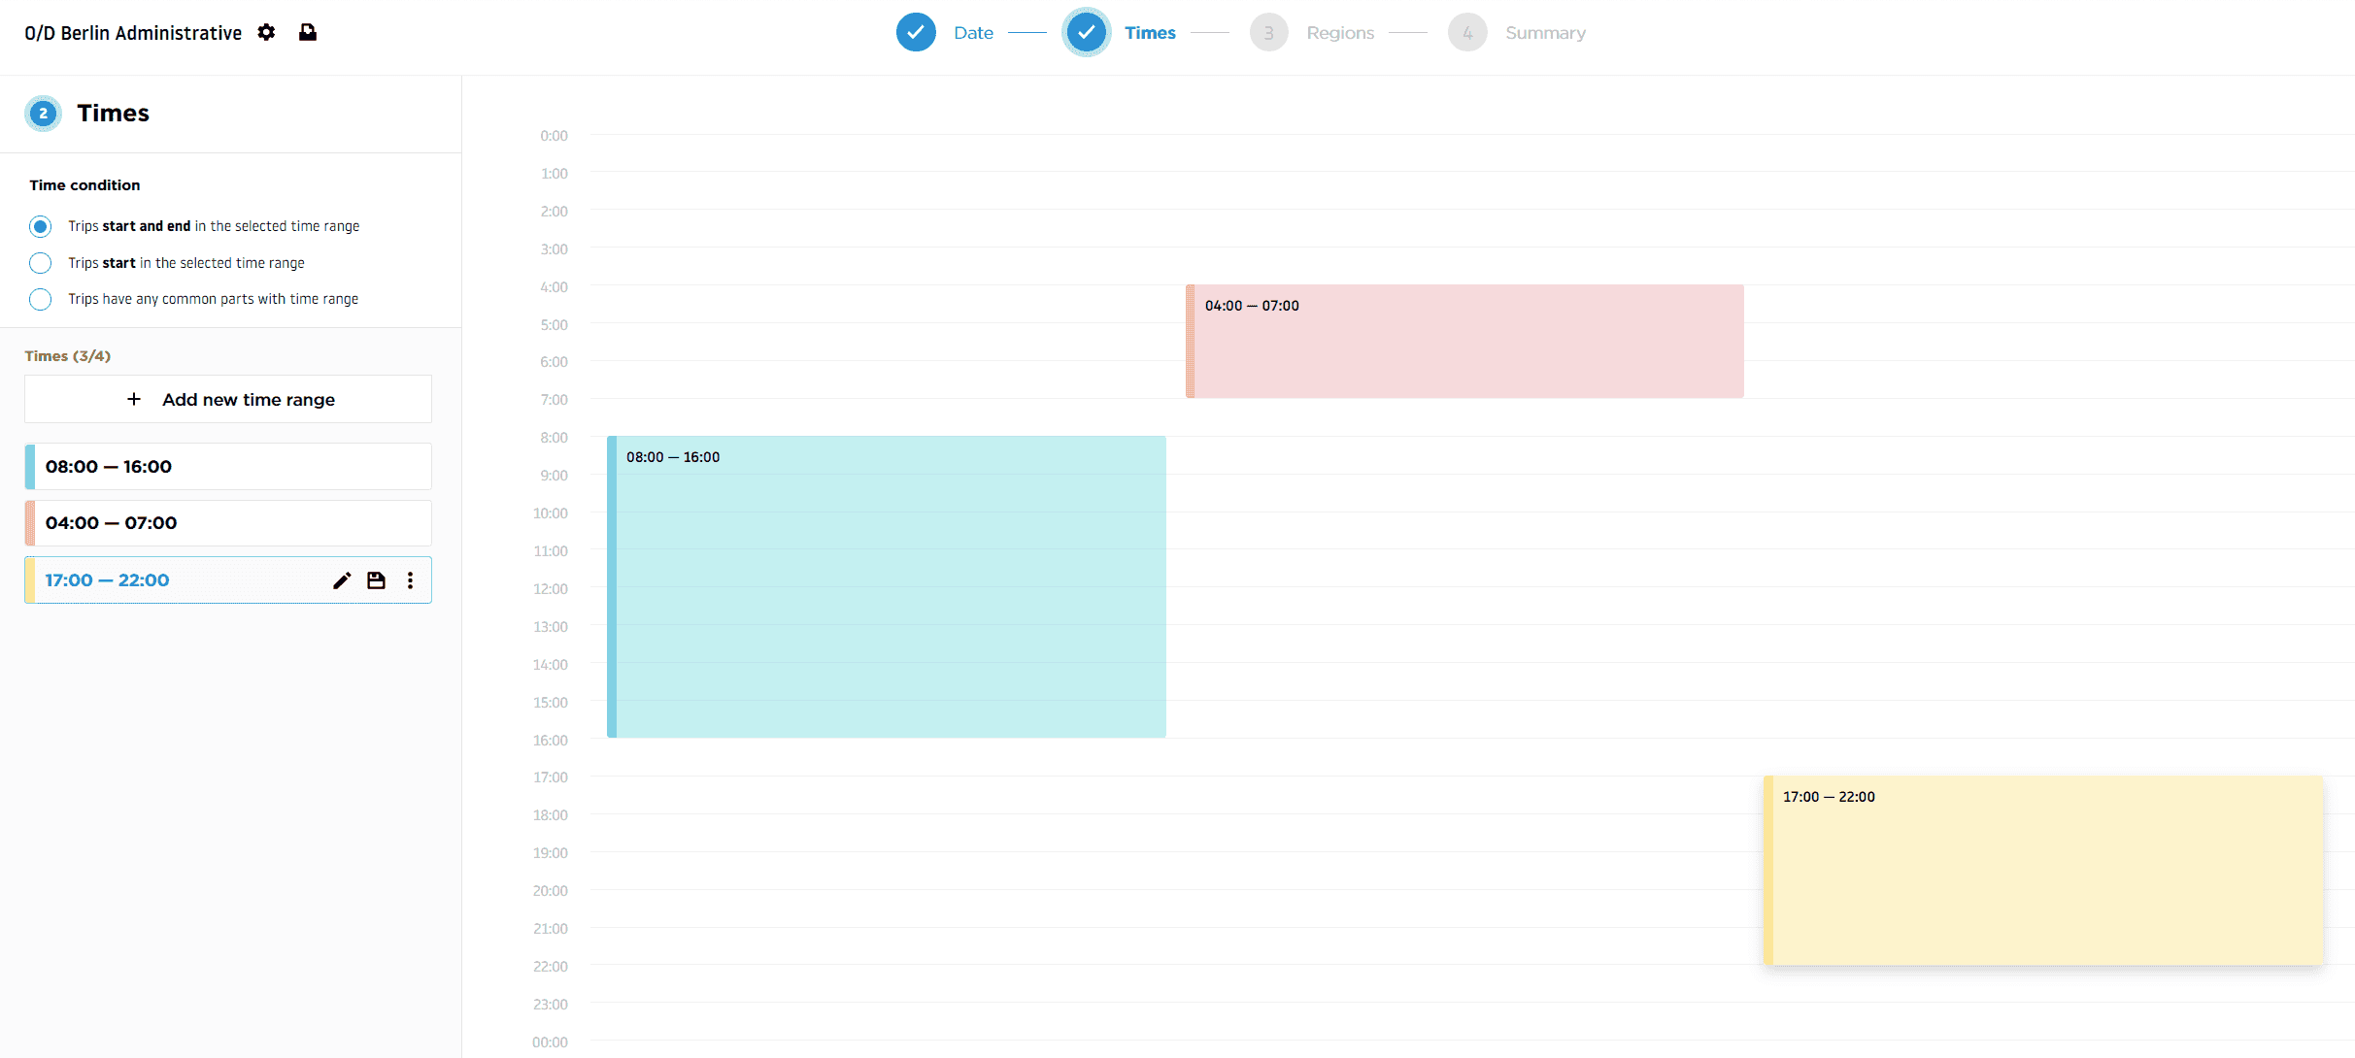The width and height of the screenshot is (2355, 1058).
Task: Click step 3 Regions circle
Action: click(1268, 32)
